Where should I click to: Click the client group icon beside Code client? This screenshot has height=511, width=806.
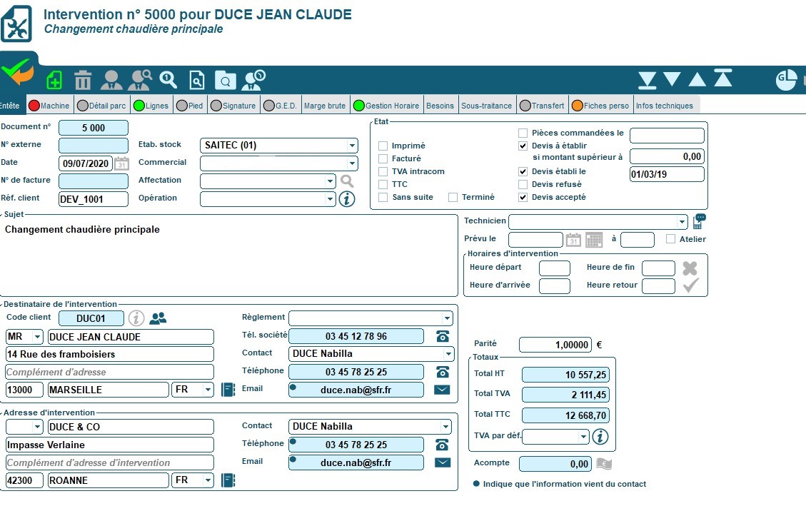tap(158, 318)
